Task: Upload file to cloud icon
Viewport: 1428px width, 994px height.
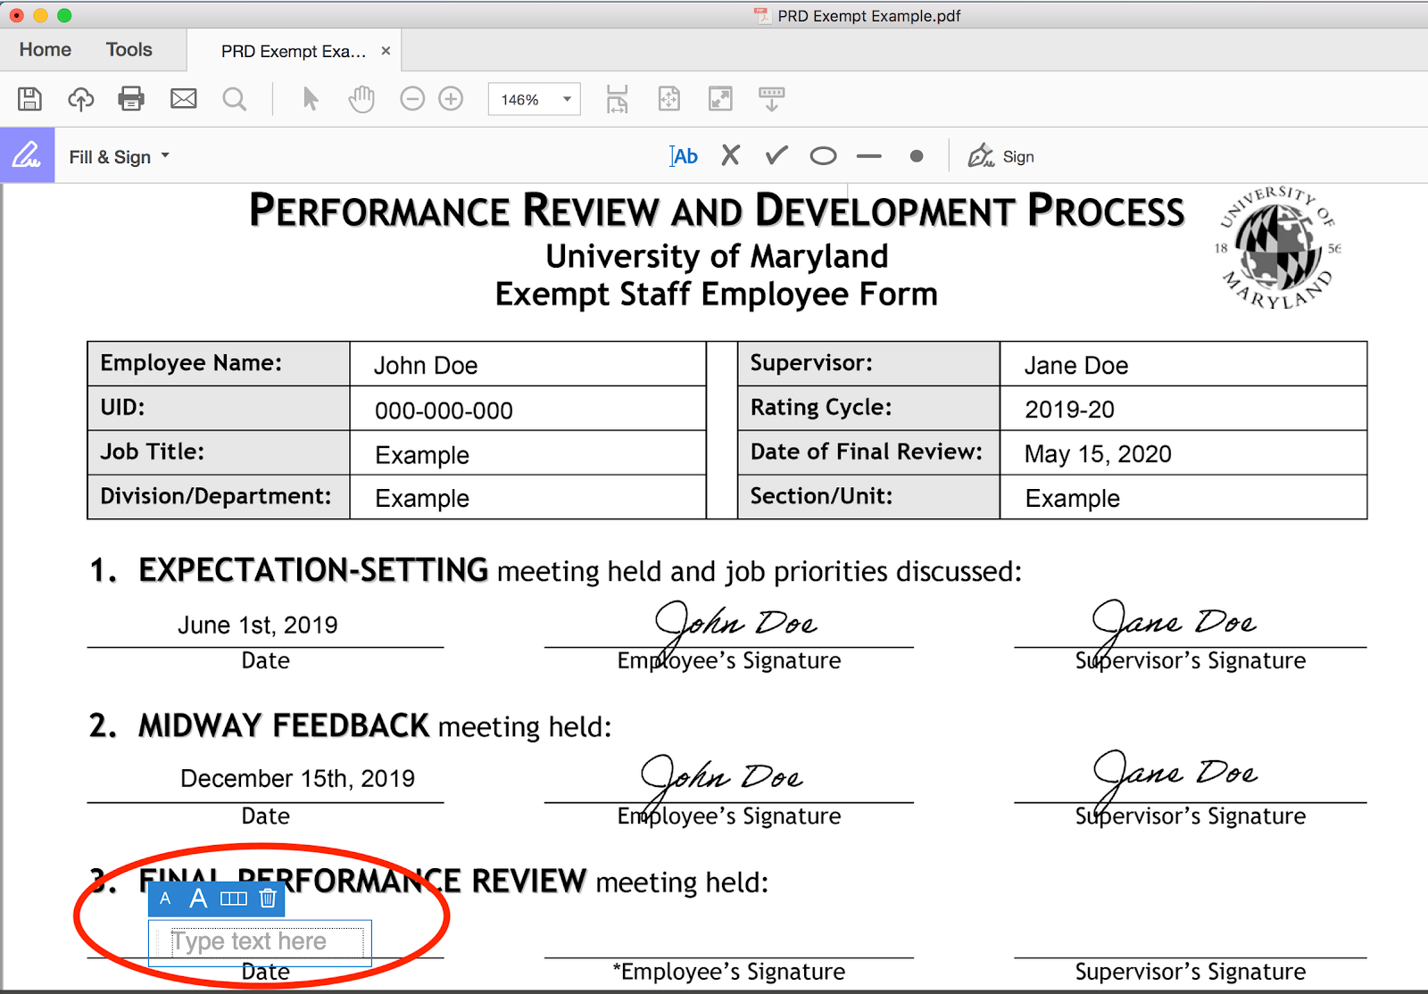Action: [80, 99]
